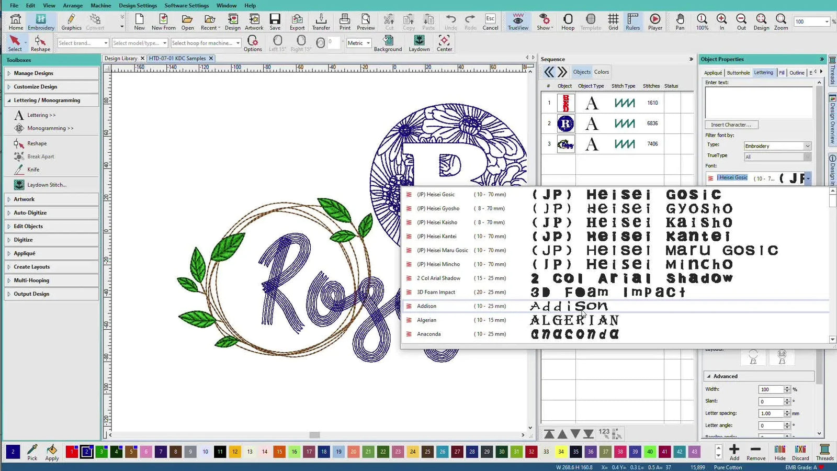Switch to the Design Library tab
This screenshot has width=837, height=471.
pyautogui.click(x=121, y=59)
